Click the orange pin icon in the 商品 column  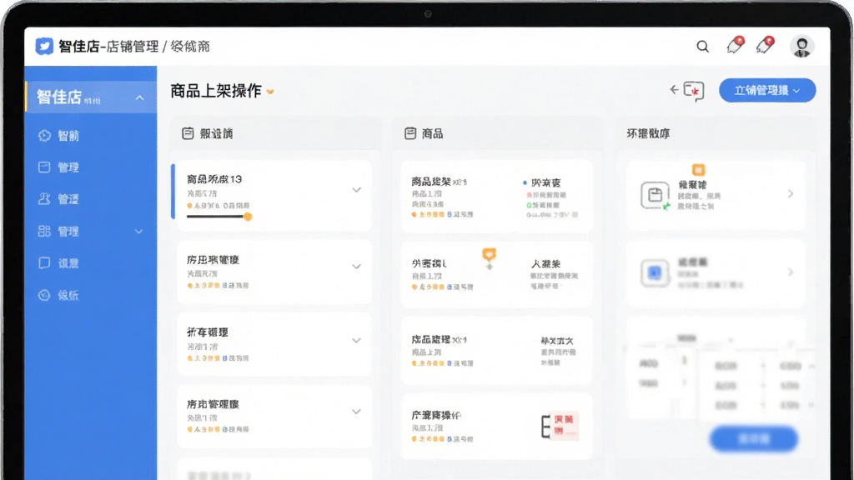click(x=489, y=257)
